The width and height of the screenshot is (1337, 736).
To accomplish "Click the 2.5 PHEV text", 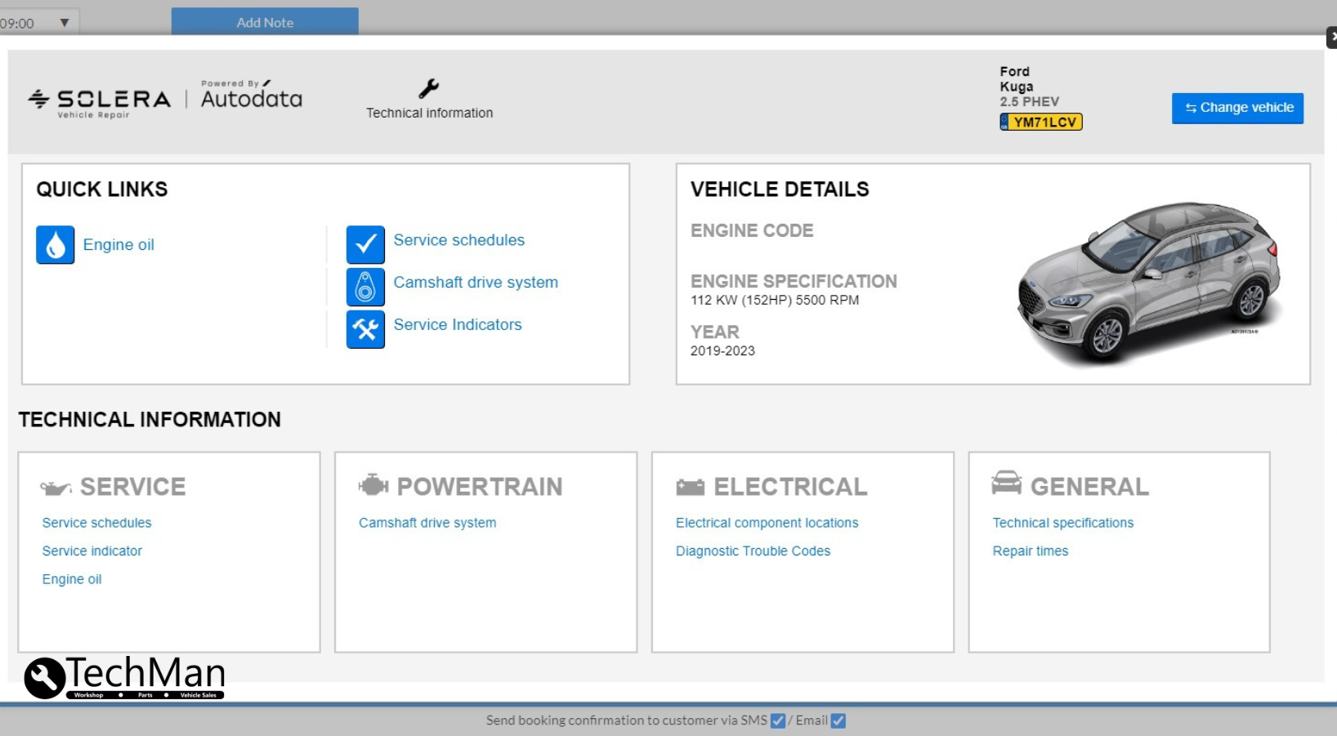I will point(1029,102).
